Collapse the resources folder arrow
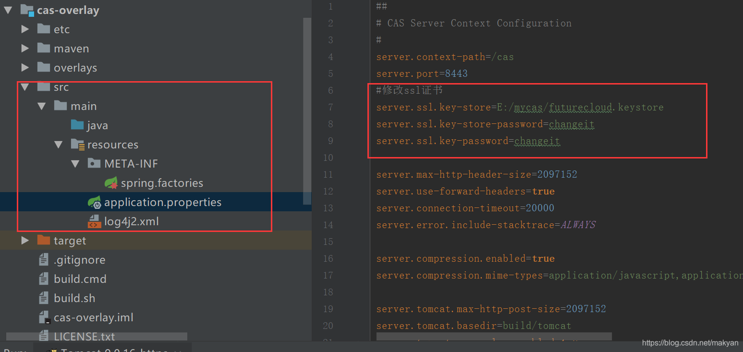The height and width of the screenshot is (352, 743). click(x=59, y=145)
